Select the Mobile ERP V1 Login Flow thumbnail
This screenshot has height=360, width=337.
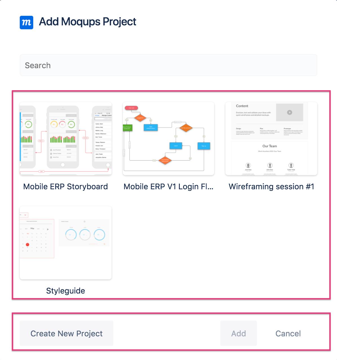point(168,139)
